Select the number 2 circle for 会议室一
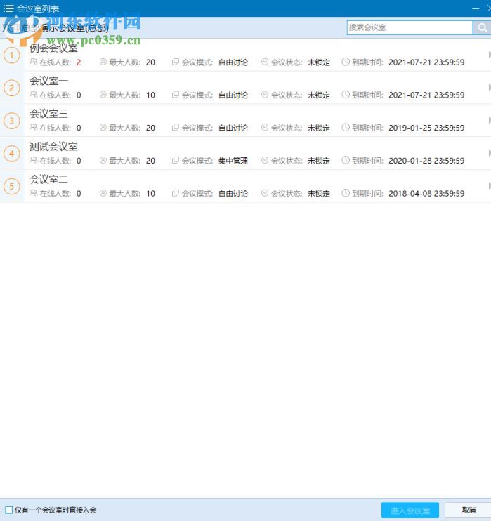 [12, 88]
